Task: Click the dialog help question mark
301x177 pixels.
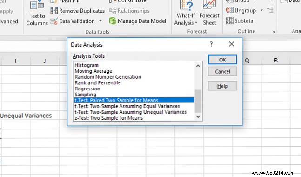Action: coord(211,44)
